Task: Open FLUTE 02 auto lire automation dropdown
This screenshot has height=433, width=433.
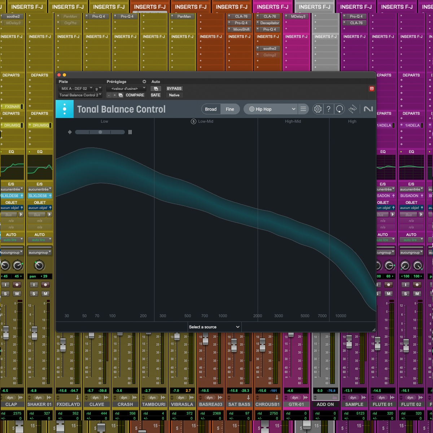Action: click(x=411, y=240)
